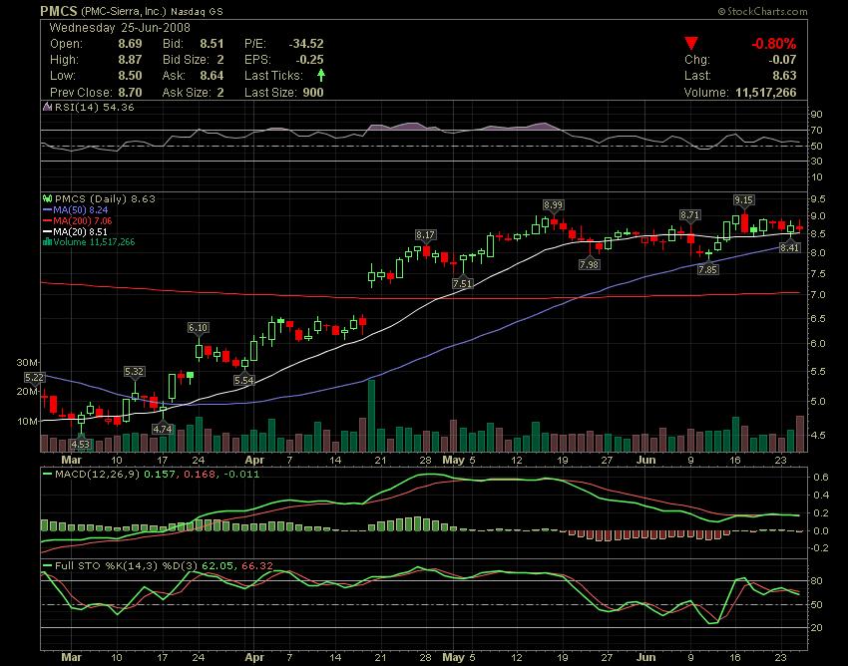848x666 pixels.
Task: Click the green up arrow beside Last Ticks
Action: point(321,75)
